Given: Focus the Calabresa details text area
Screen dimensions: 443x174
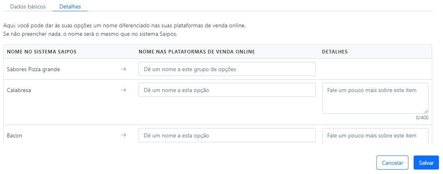Looking at the screenshot, I should click(x=375, y=98).
